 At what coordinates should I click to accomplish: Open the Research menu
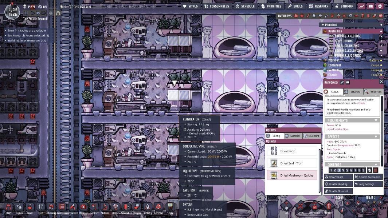tap(319, 6)
